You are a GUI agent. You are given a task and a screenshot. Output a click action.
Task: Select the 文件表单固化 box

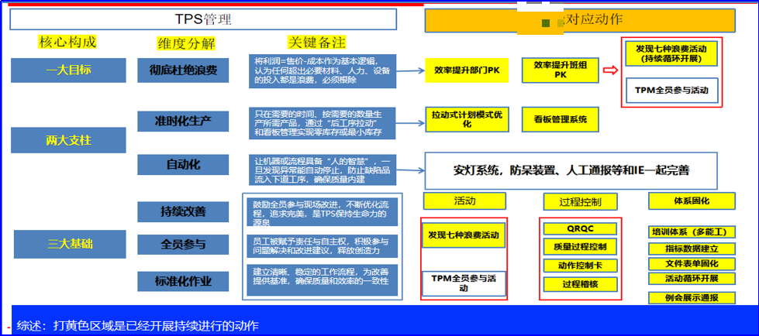tap(692, 264)
